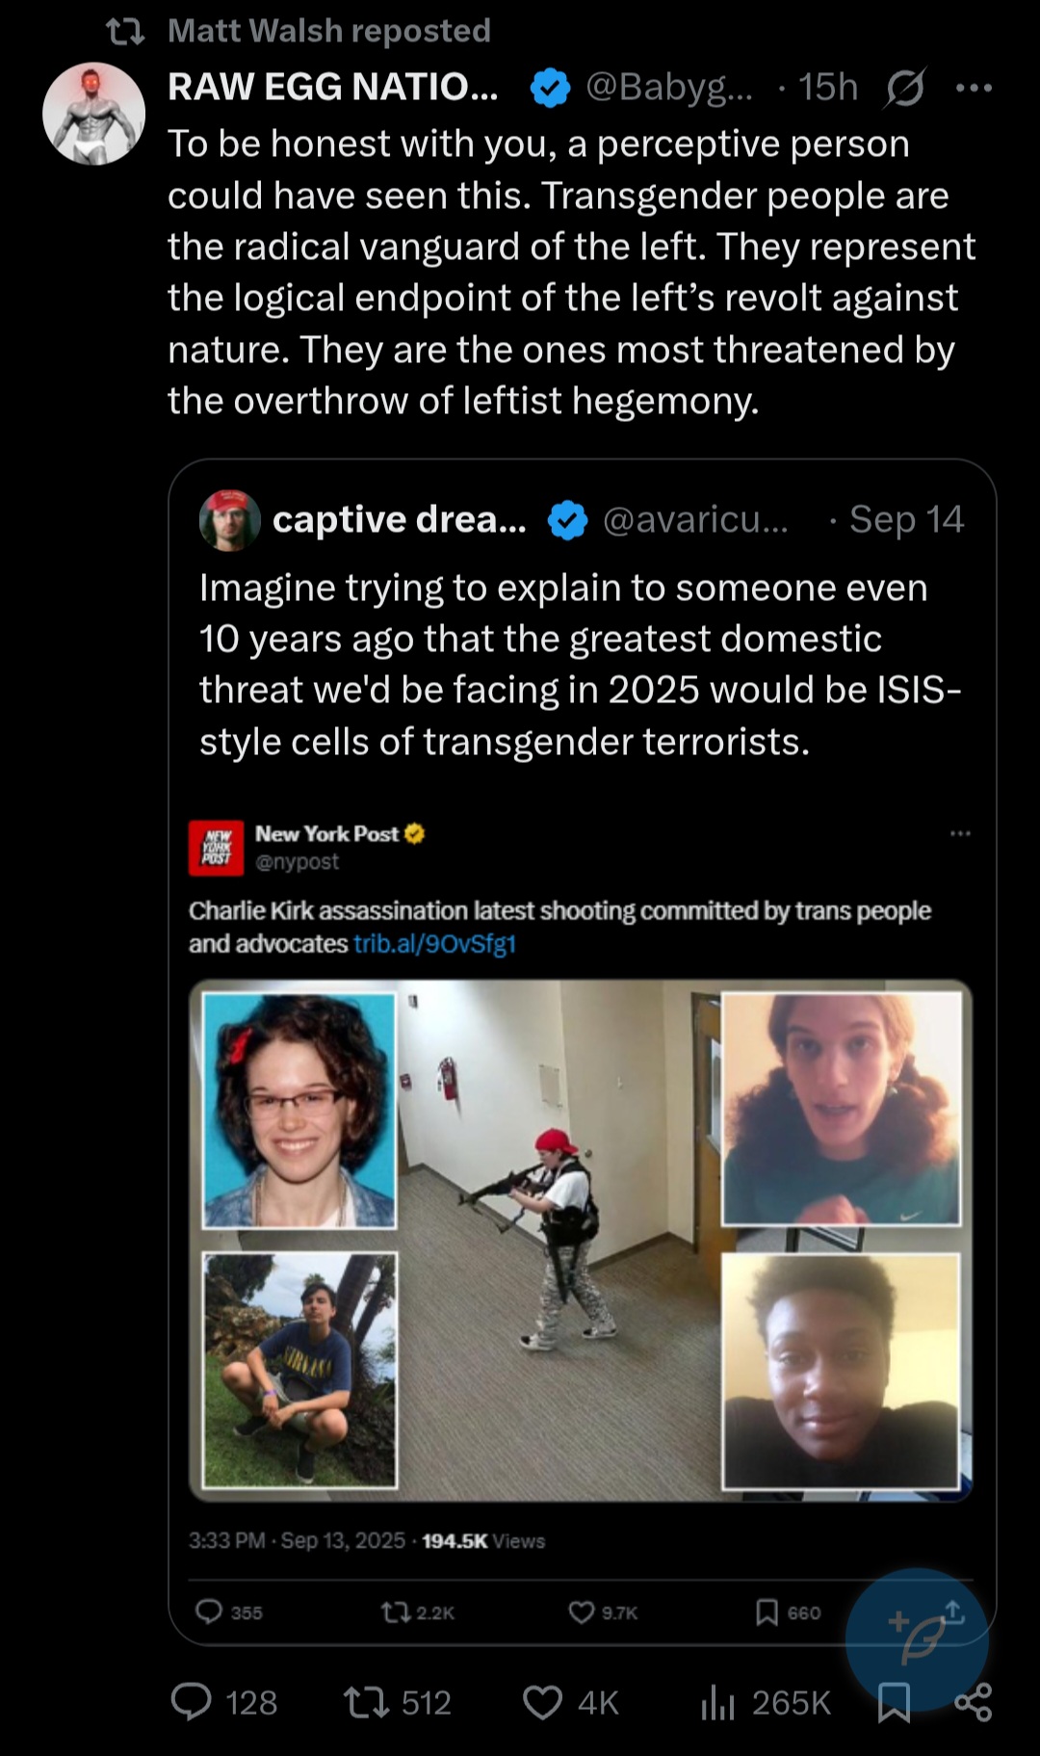Compose a new post with floating button

coord(917,1638)
